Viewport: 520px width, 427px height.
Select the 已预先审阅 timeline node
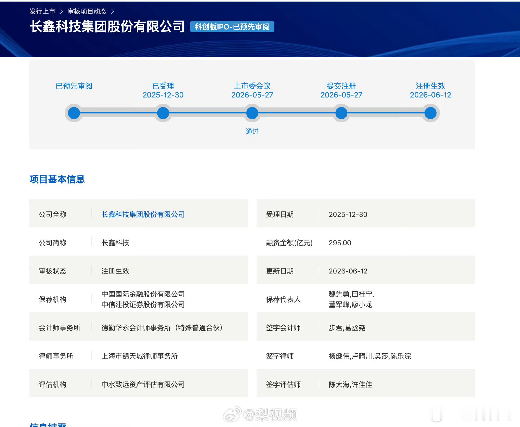[x=74, y=113]
